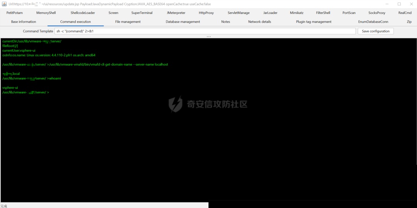Click the currentDir path line

[x=32, y=41]
